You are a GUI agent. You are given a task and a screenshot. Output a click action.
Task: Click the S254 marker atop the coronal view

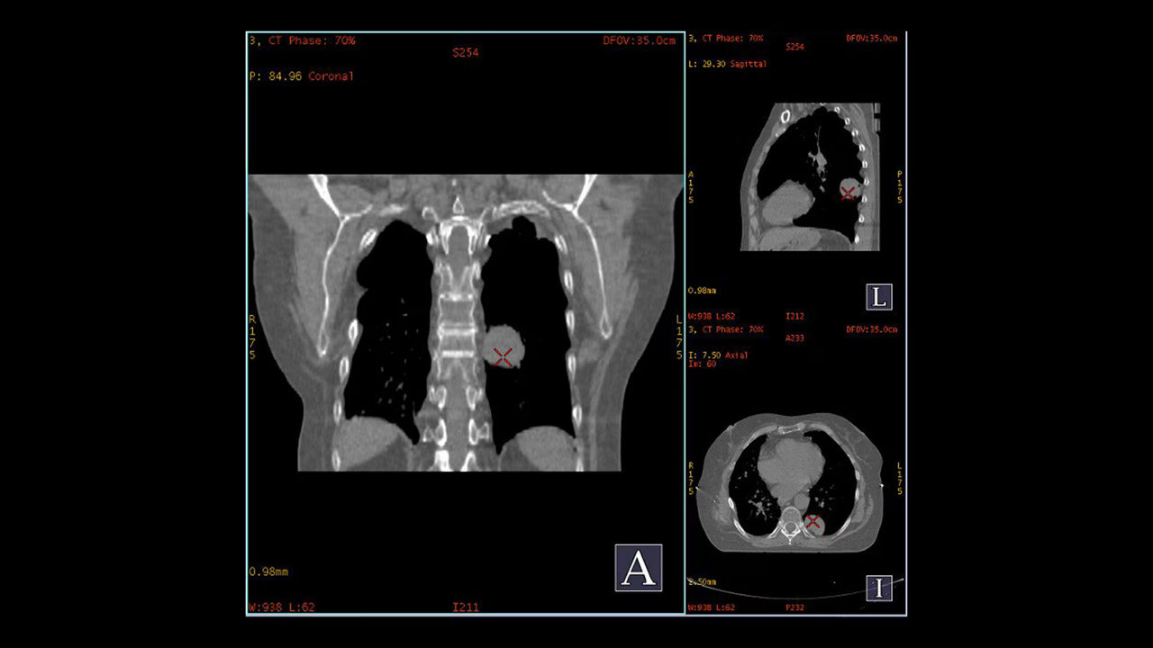pos(465,53)
